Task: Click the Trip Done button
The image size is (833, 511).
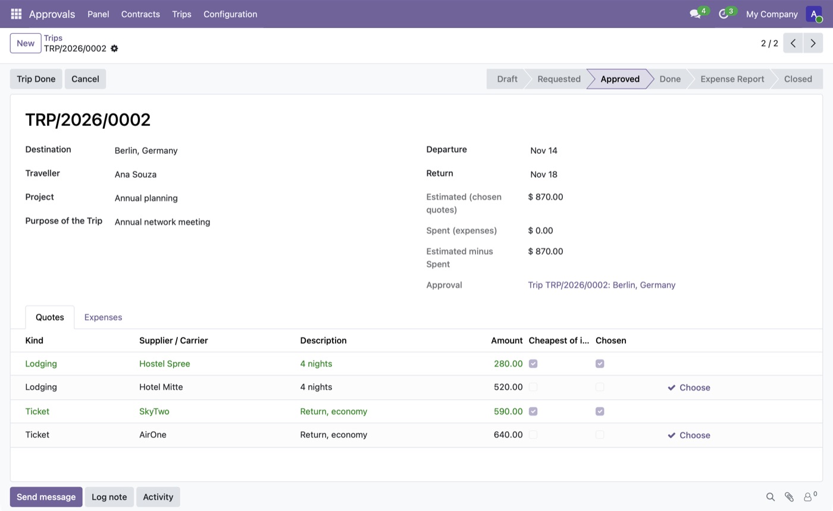Action: pos(36,79)
